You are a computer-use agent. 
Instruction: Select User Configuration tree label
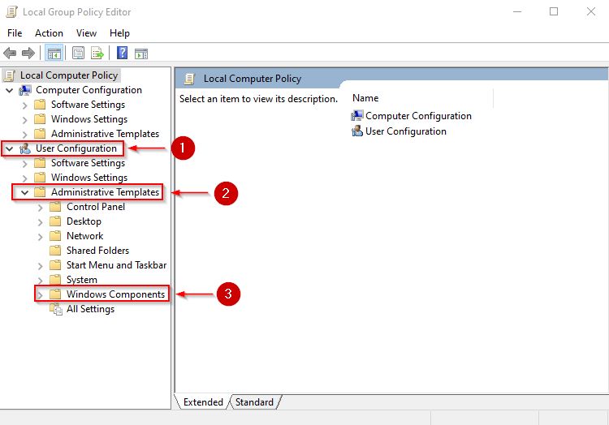(76, 148)
